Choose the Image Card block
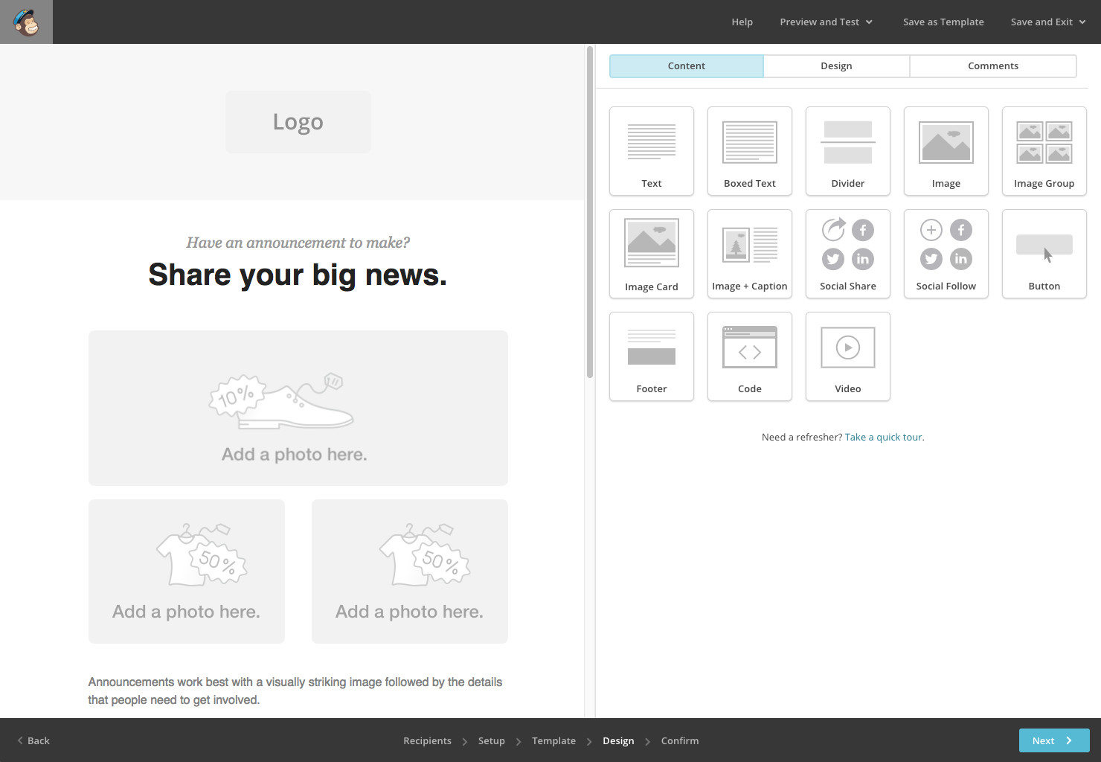The height and width of the screenshot is (762, 1101). [651, 254]
